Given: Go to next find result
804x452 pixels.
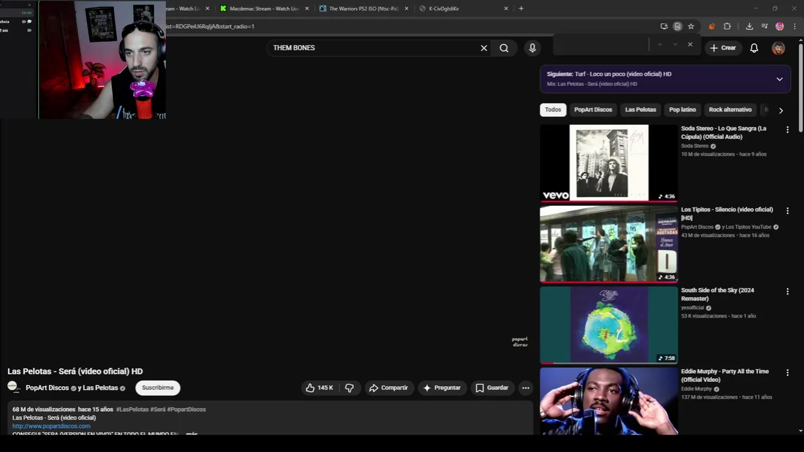Looking at the screenshot, I should coord(675,45).
